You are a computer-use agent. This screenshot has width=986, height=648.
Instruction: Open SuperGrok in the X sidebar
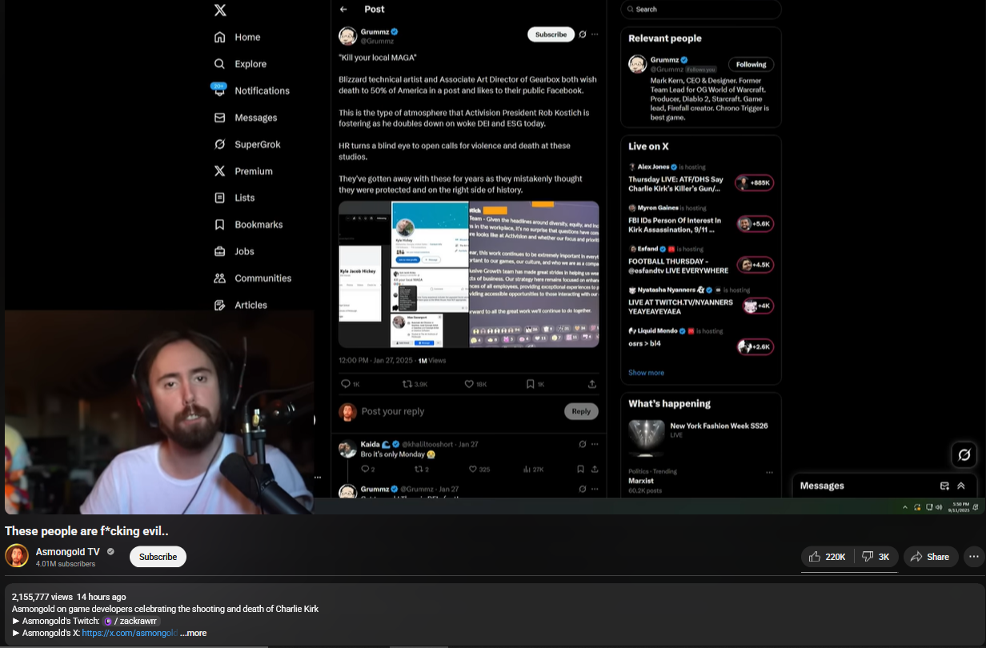[x=246, y=144]
